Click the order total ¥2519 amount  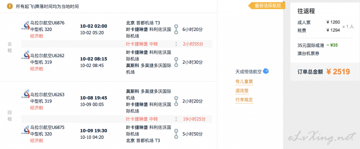tap(338, 72)
